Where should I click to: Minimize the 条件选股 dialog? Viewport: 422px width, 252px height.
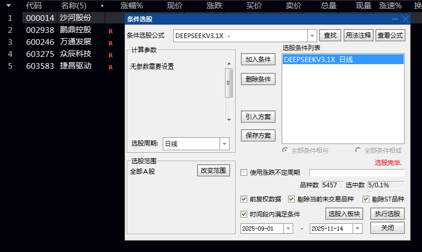tap(395, 19)
